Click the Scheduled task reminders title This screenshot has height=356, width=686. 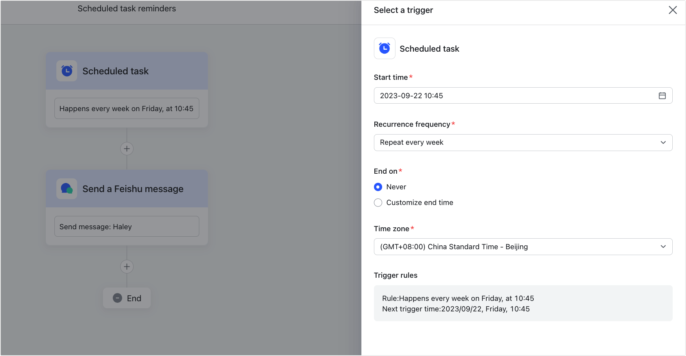(x=127, y=9)
